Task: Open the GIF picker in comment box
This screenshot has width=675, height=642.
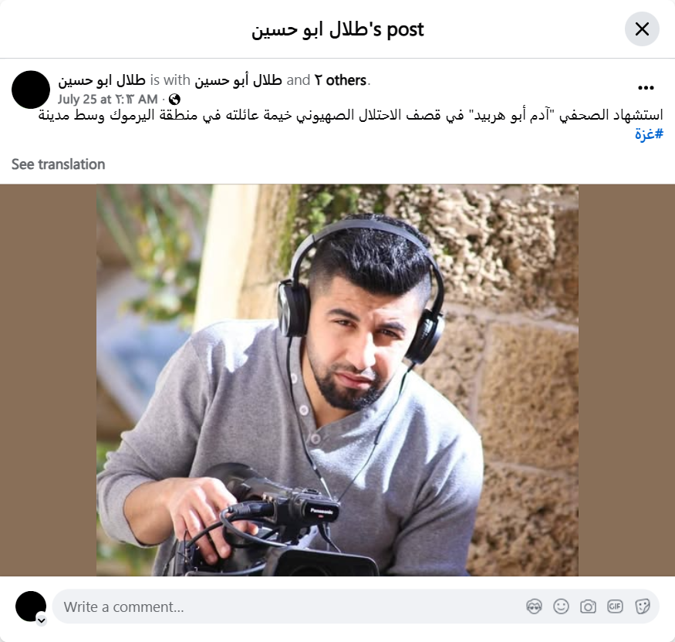Action: pyautogui.click(x=615, y=607)
